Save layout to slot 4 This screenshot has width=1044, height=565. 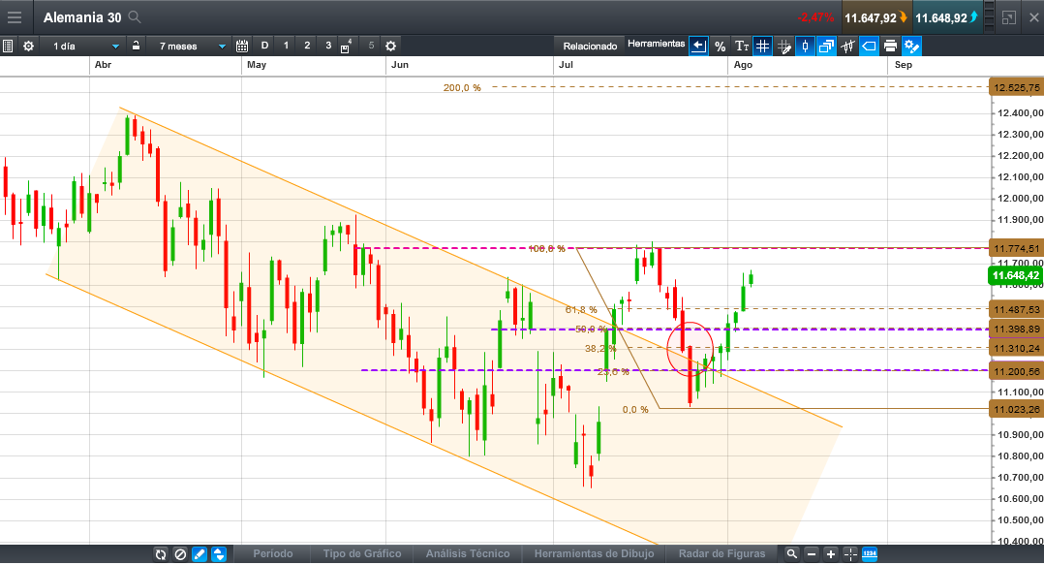click(347, 46)
